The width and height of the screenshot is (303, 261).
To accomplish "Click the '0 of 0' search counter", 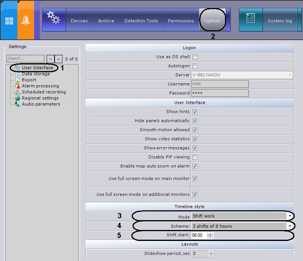I will point(71,59).
